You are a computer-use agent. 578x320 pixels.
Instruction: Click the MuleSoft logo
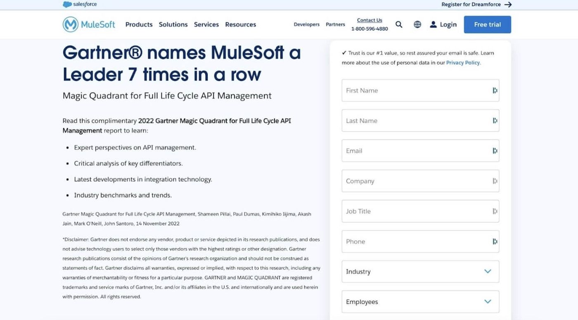89,24
